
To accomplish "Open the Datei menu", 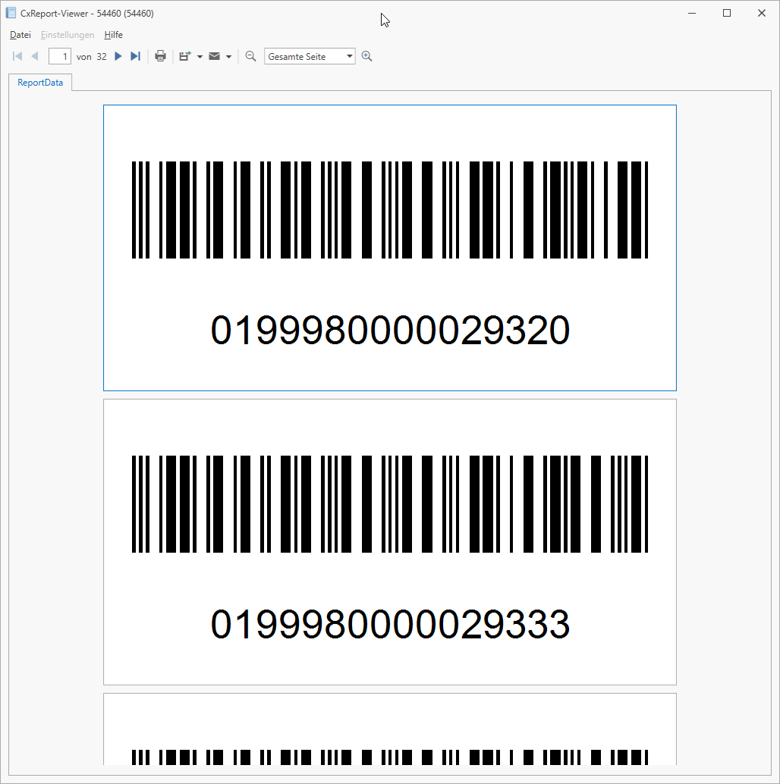I will 20,35.
